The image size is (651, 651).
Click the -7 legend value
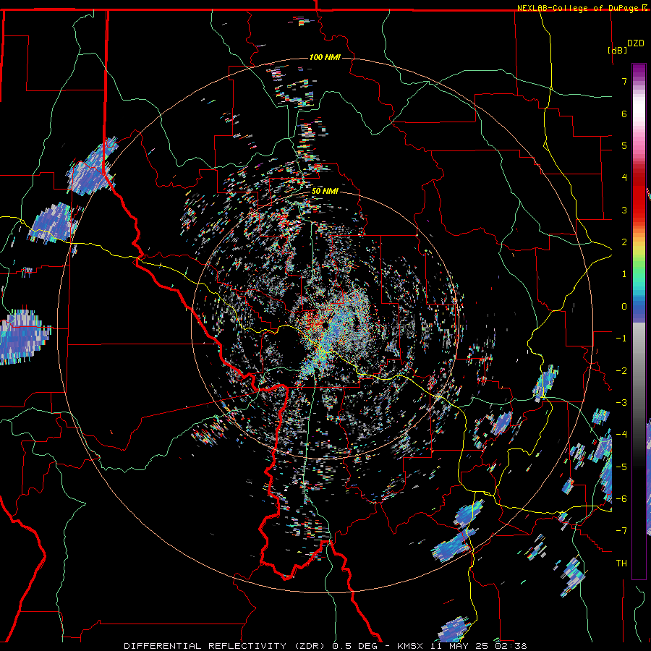621,531
